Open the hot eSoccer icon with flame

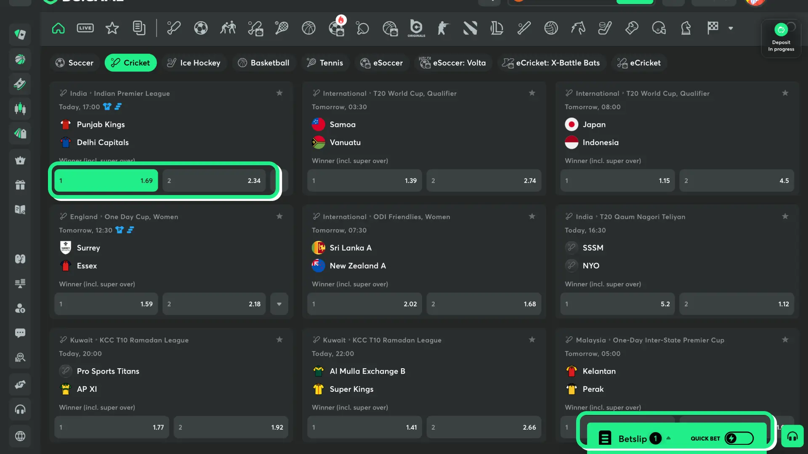click(337, 27)
